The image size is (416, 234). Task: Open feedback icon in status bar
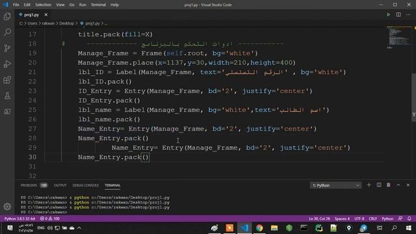pos(400,218)
